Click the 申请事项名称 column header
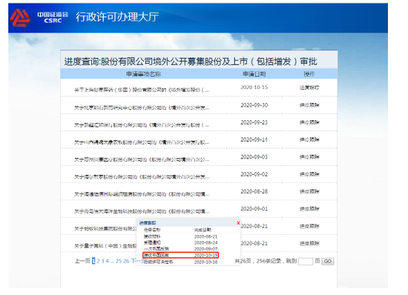Screen dimensions: 408x295 144,74
